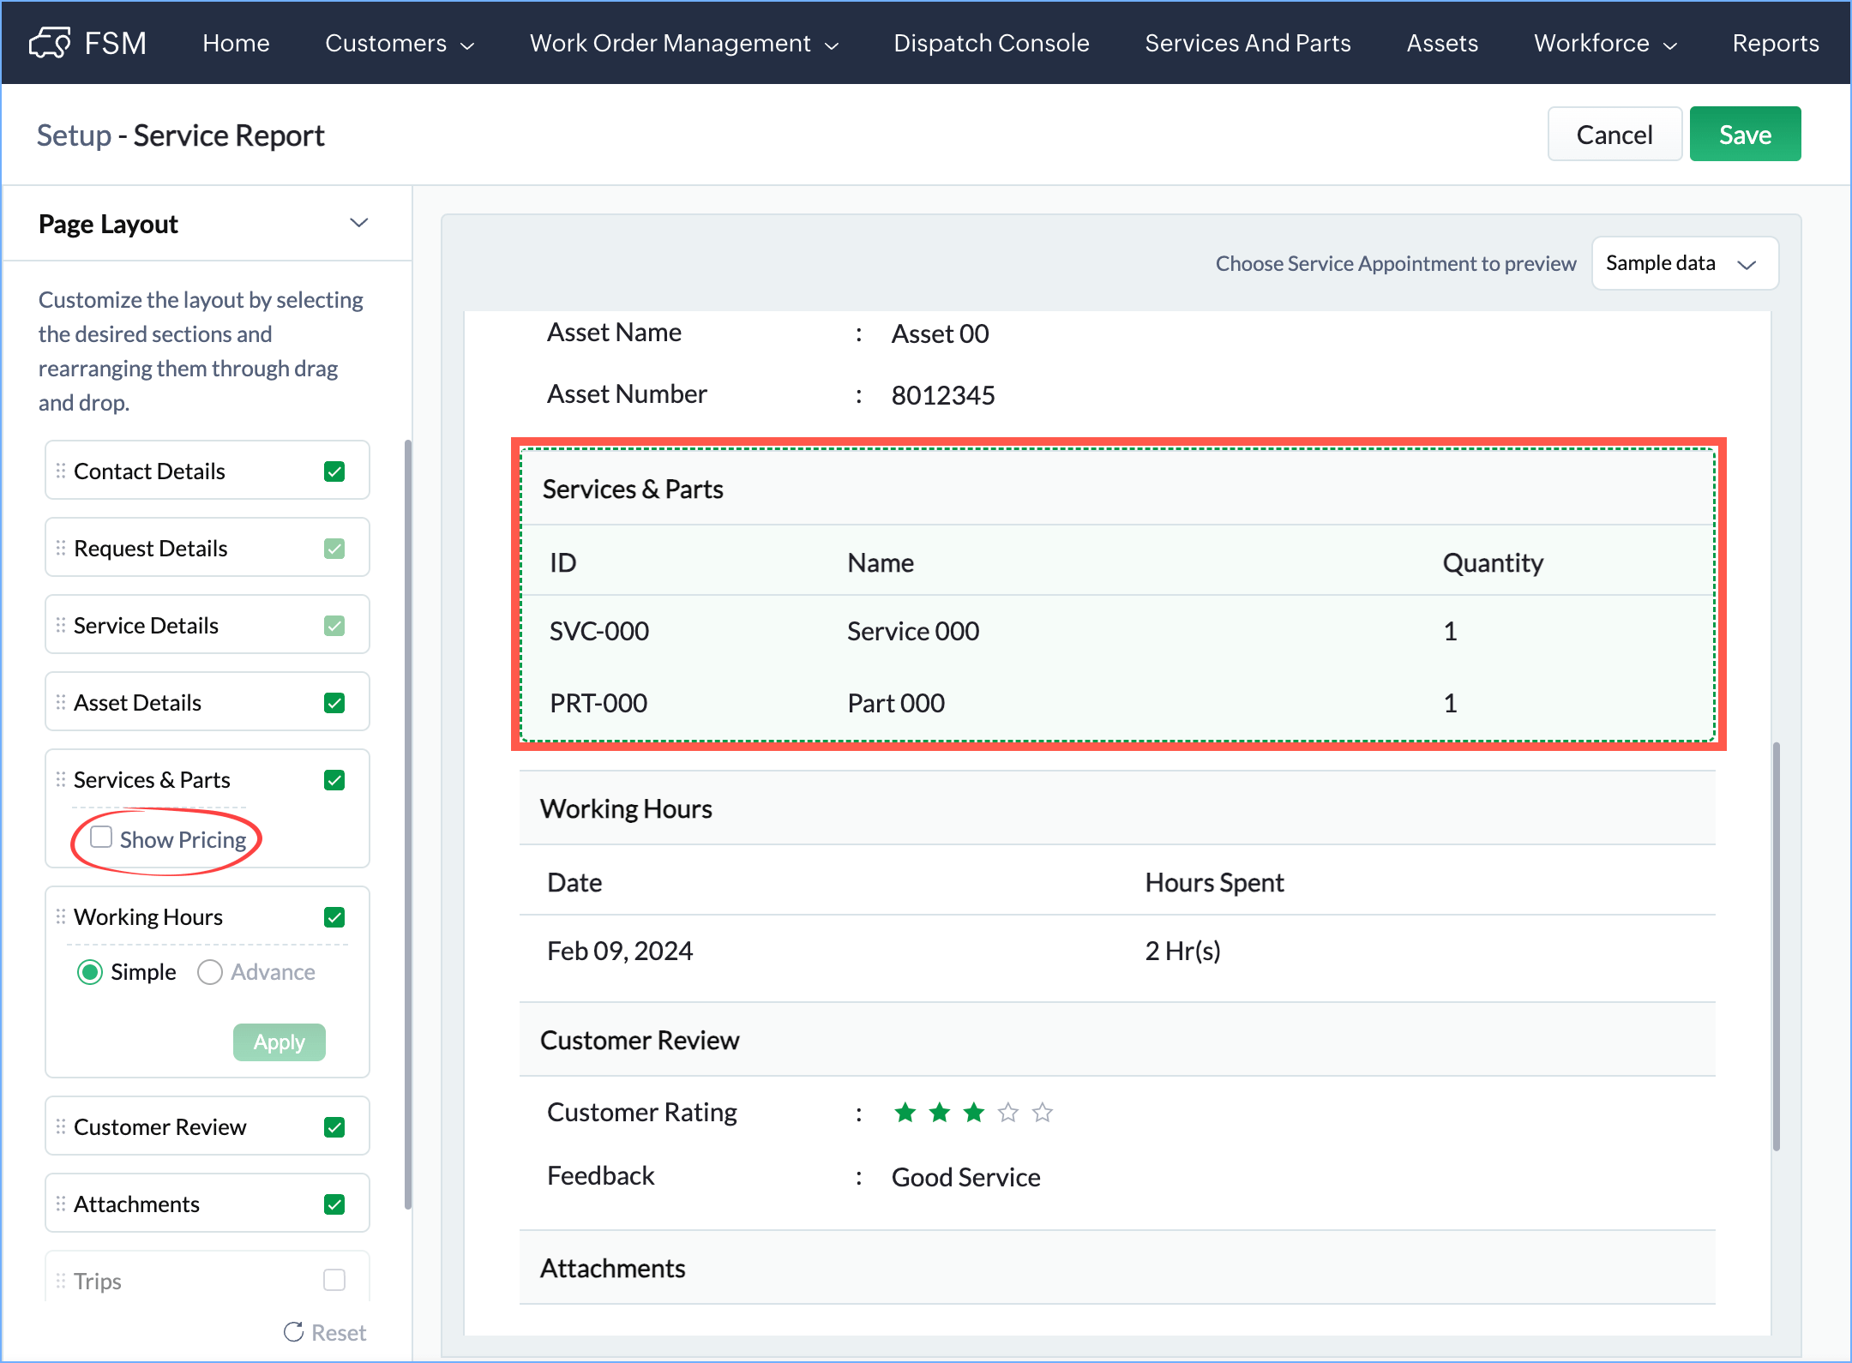This screenshot has height=1363, width=1852.
Task: Open the Sample data preview dropdown
Action: pos(1684,263)
